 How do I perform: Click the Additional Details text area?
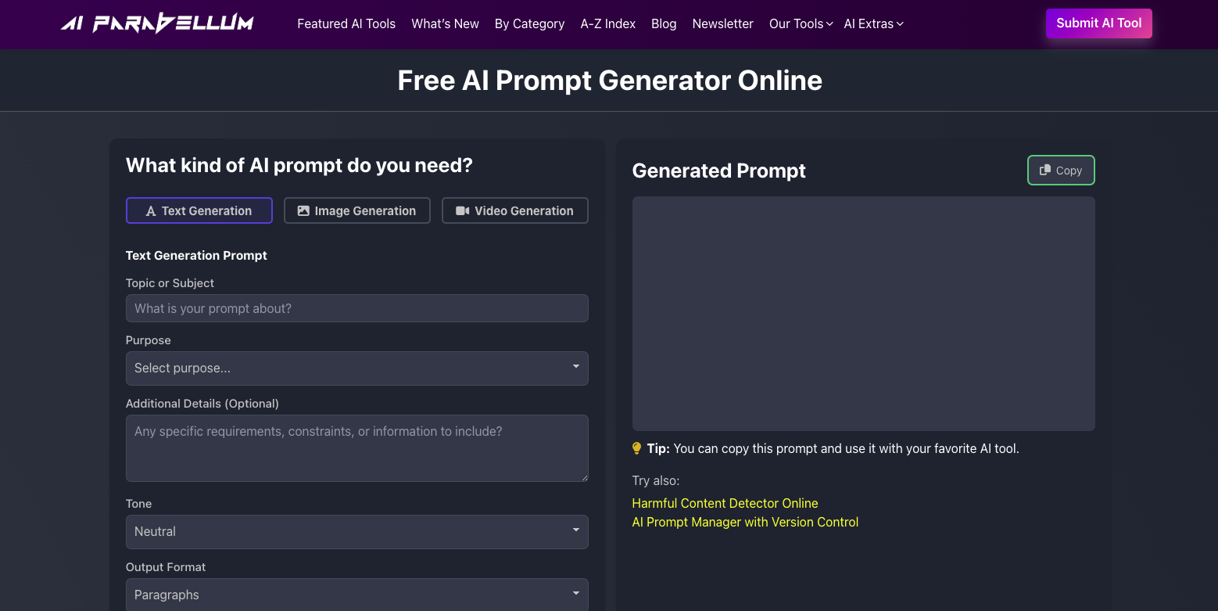click(x=356, y=447)
